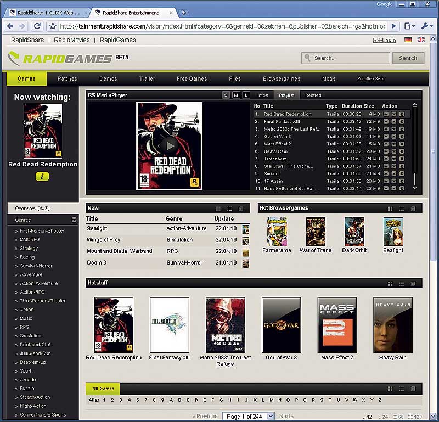Open the RS-Login link
Screen dimensions: 439x422
384,40
